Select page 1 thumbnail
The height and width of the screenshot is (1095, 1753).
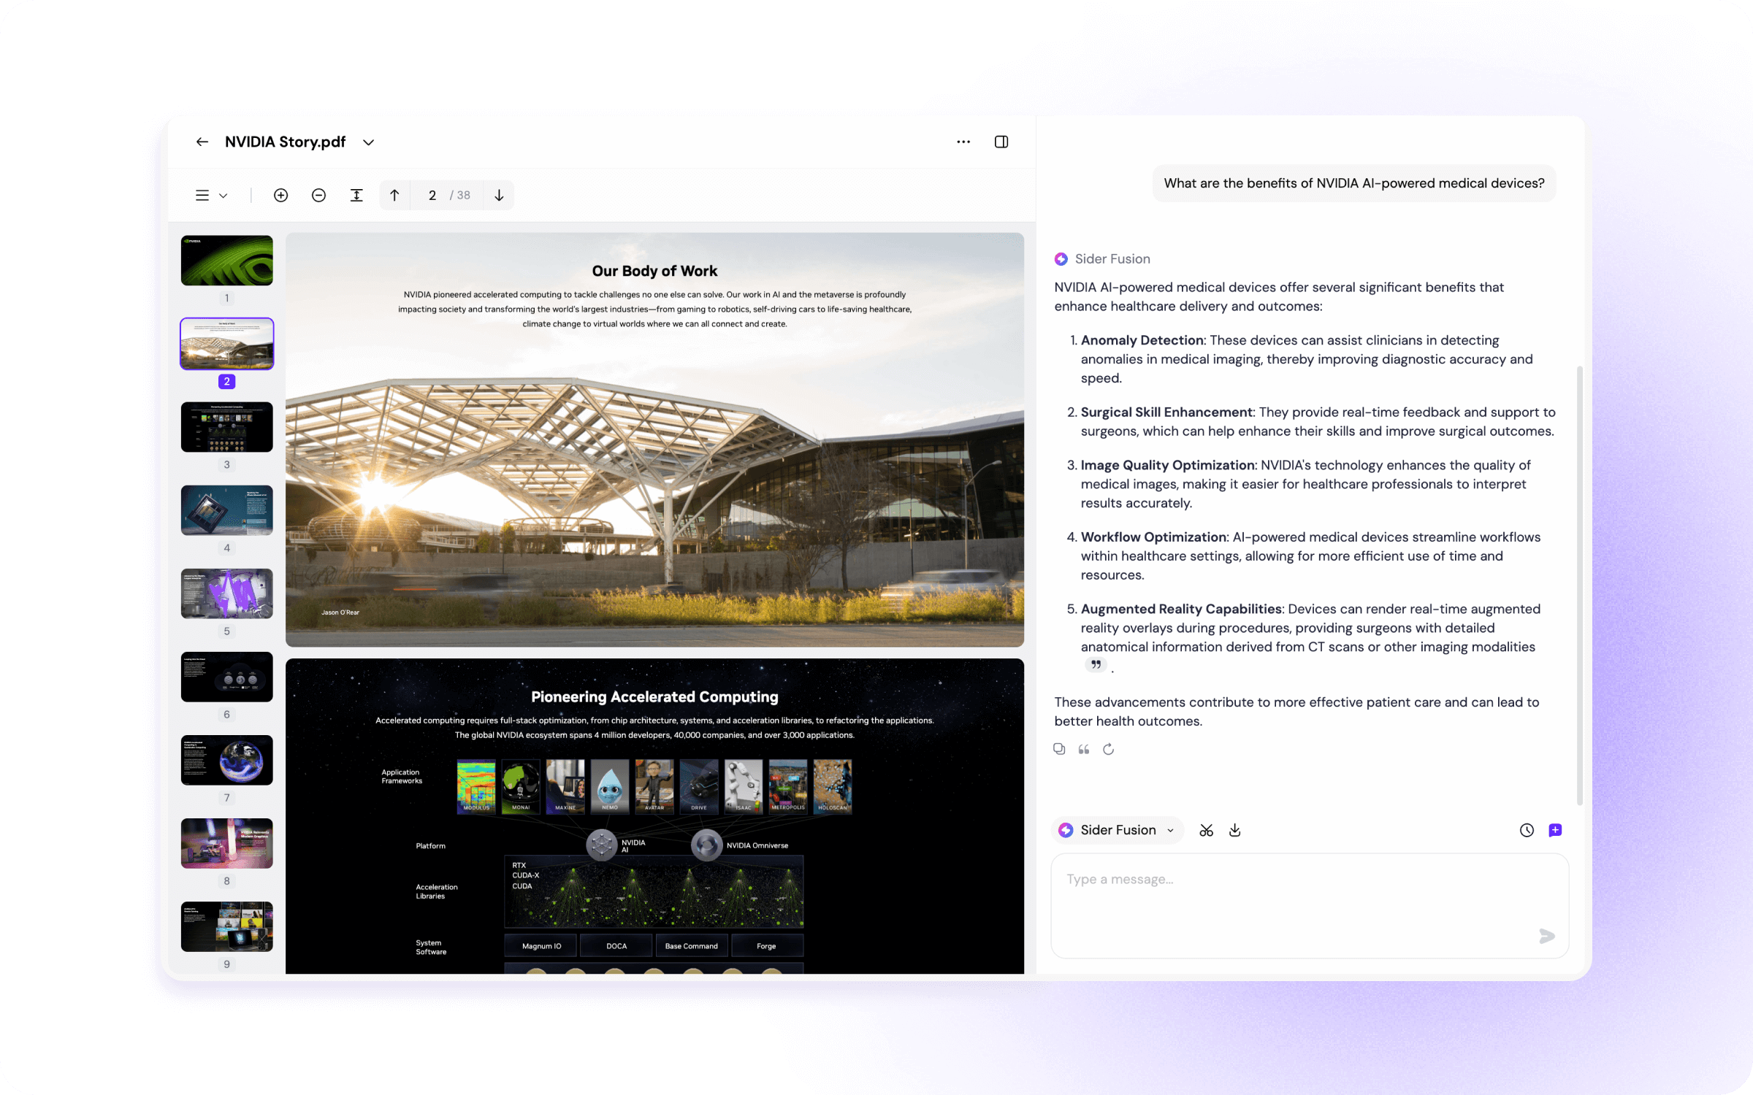coord(227,260)
